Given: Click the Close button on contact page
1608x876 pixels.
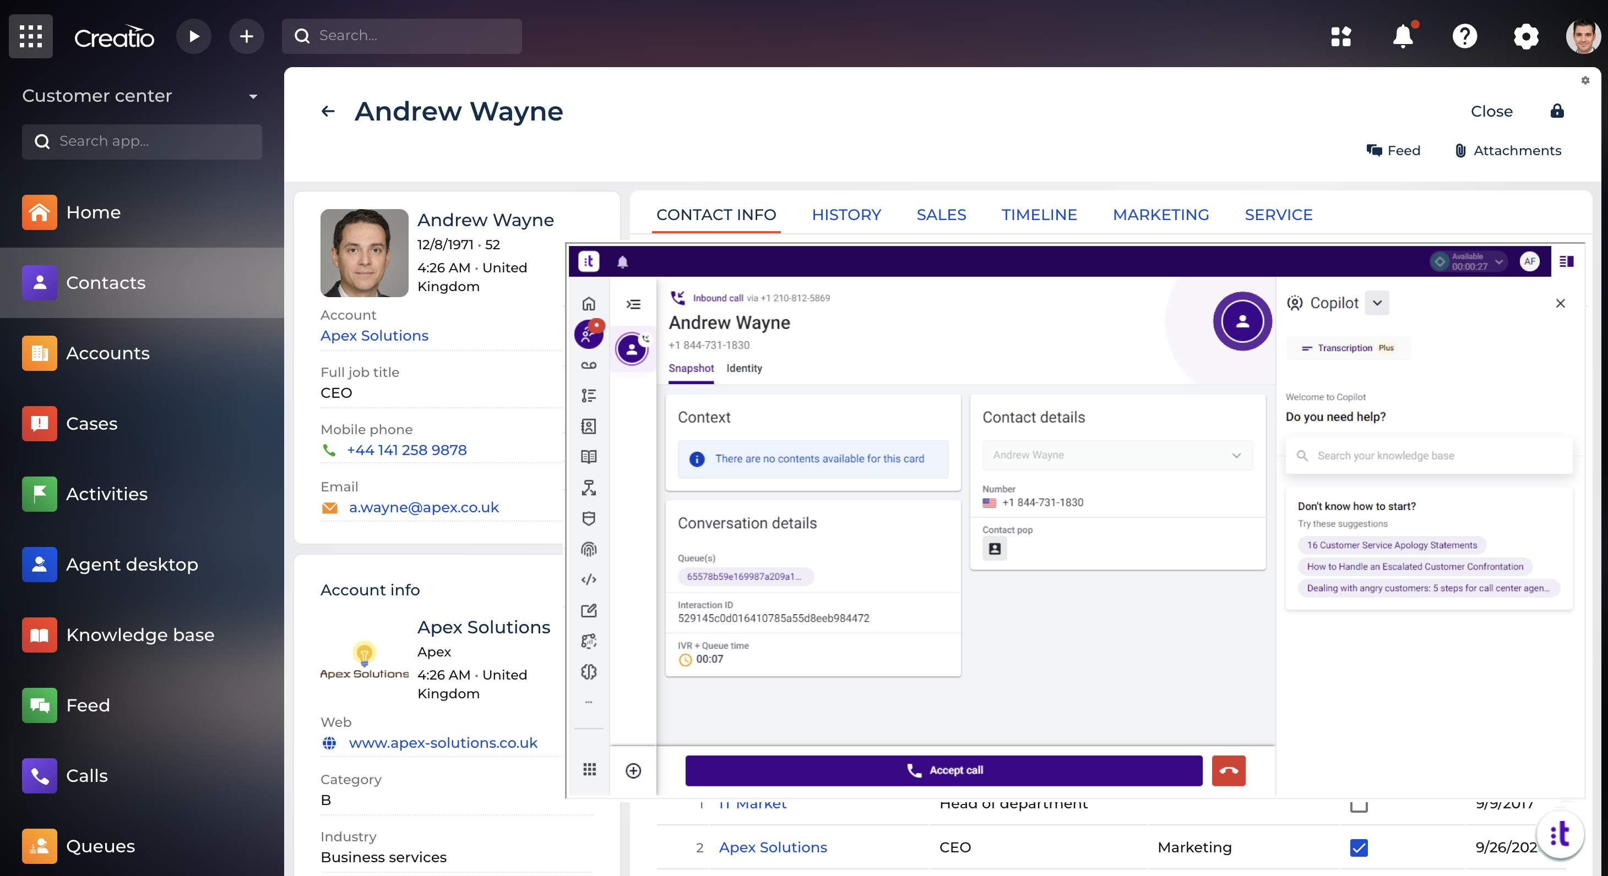Looking at the screenshot, I should pos(1491,111).
